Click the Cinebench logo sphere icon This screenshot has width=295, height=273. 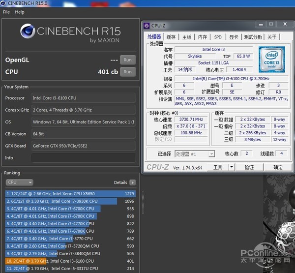tap(28, 31)
